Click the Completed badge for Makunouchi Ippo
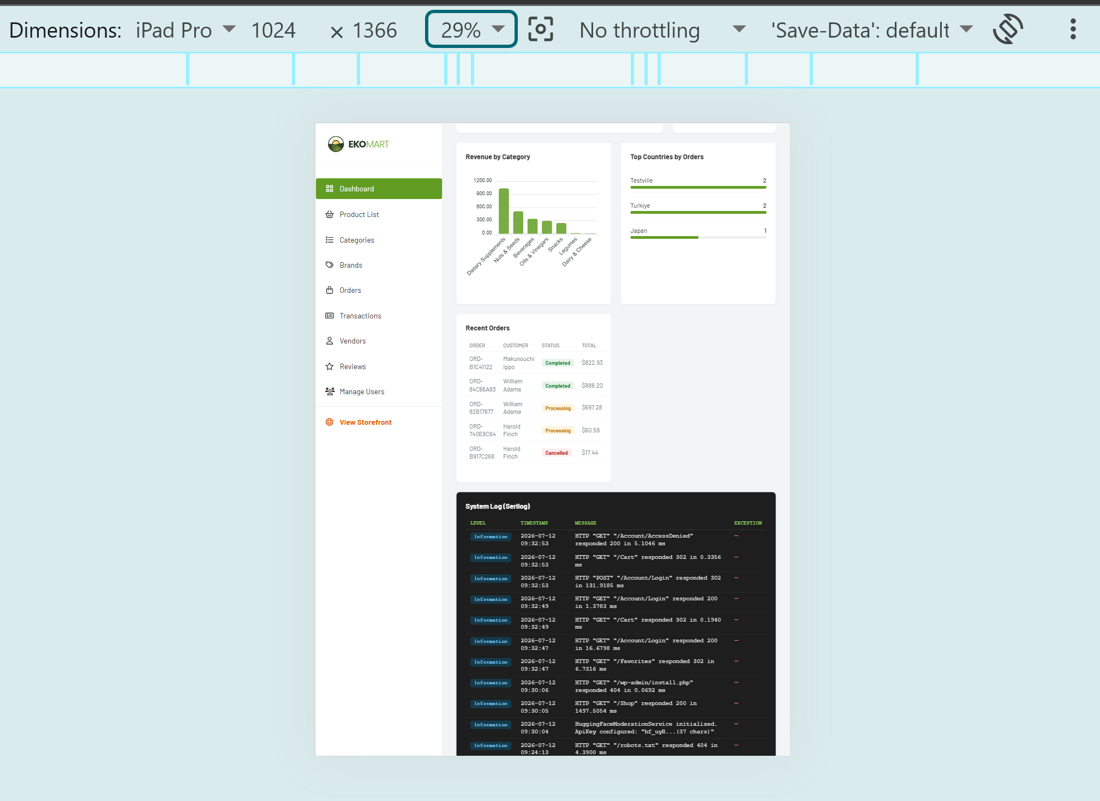The width and height of the screenshot is (1100, 801). click(558, 363)
